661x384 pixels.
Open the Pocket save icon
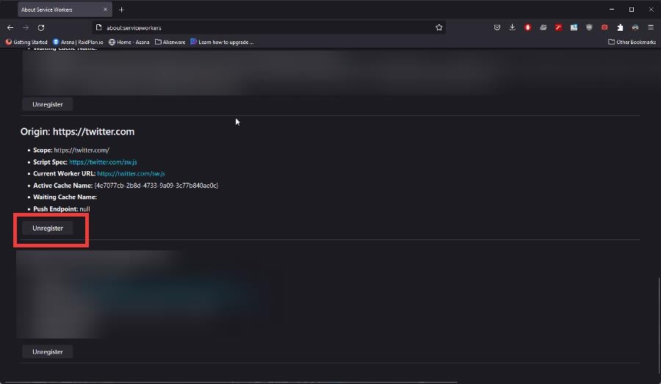click(497, 27)
